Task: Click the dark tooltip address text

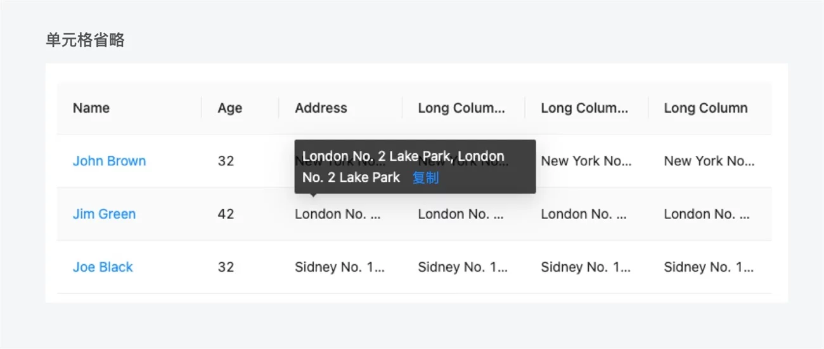Action: coord(403,156)
